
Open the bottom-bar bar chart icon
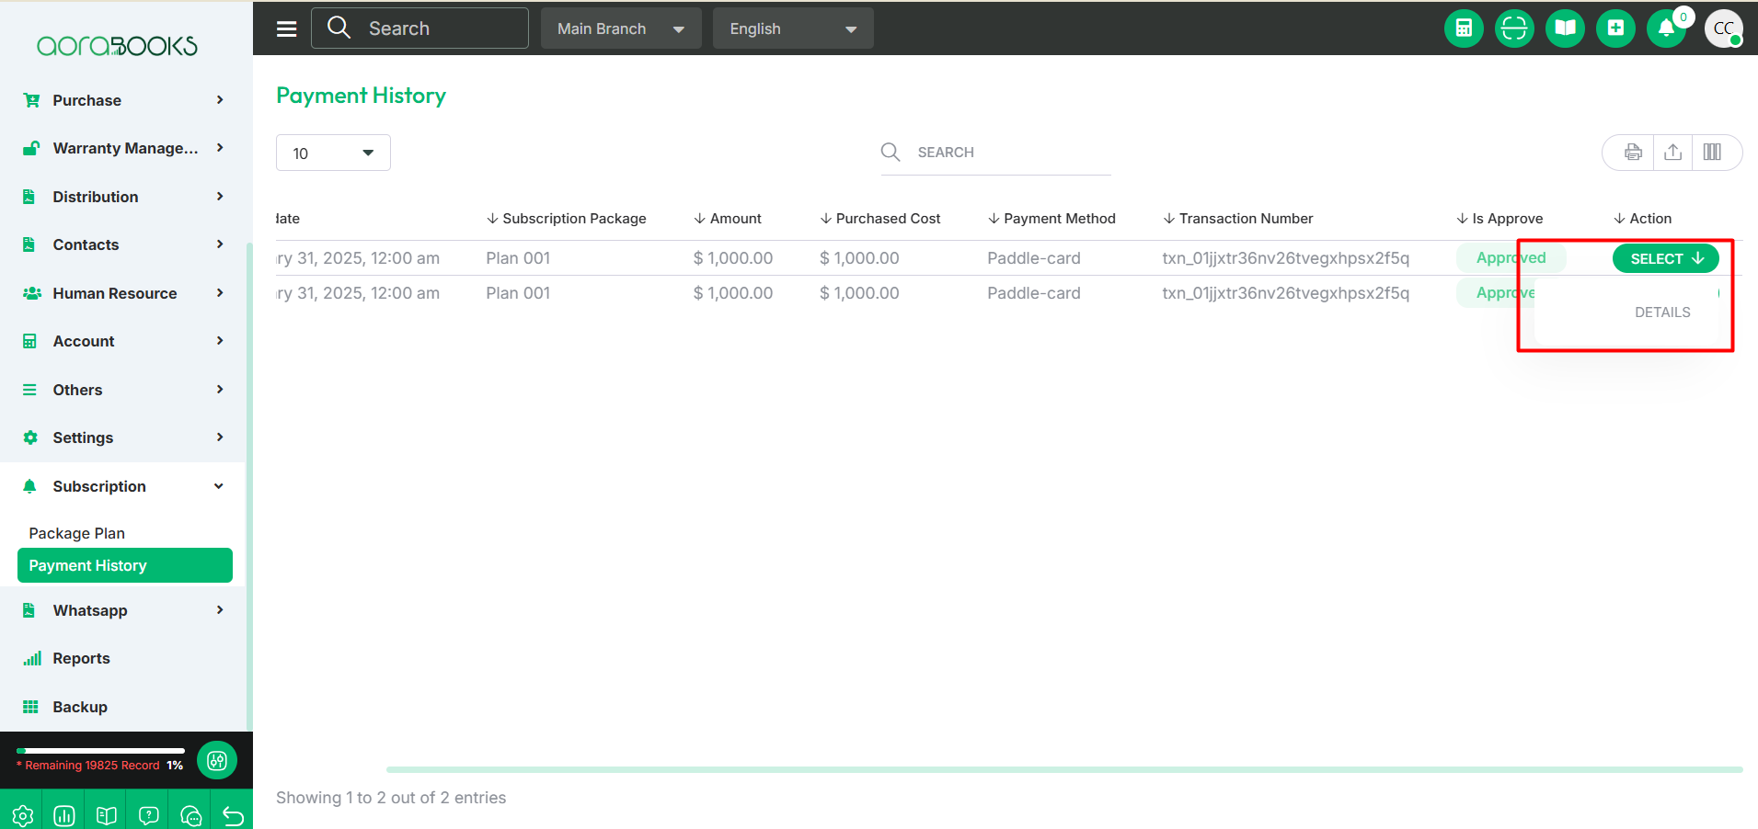[64, 815]
